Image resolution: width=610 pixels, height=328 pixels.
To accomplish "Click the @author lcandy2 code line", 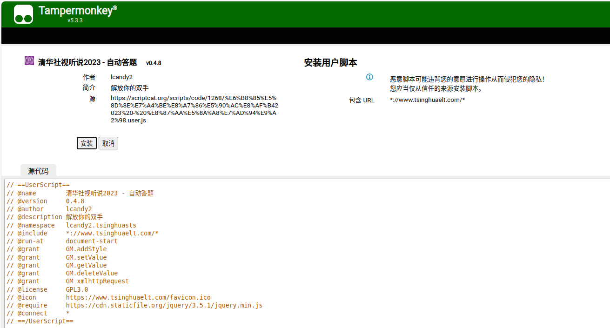I will click(49, 209).
